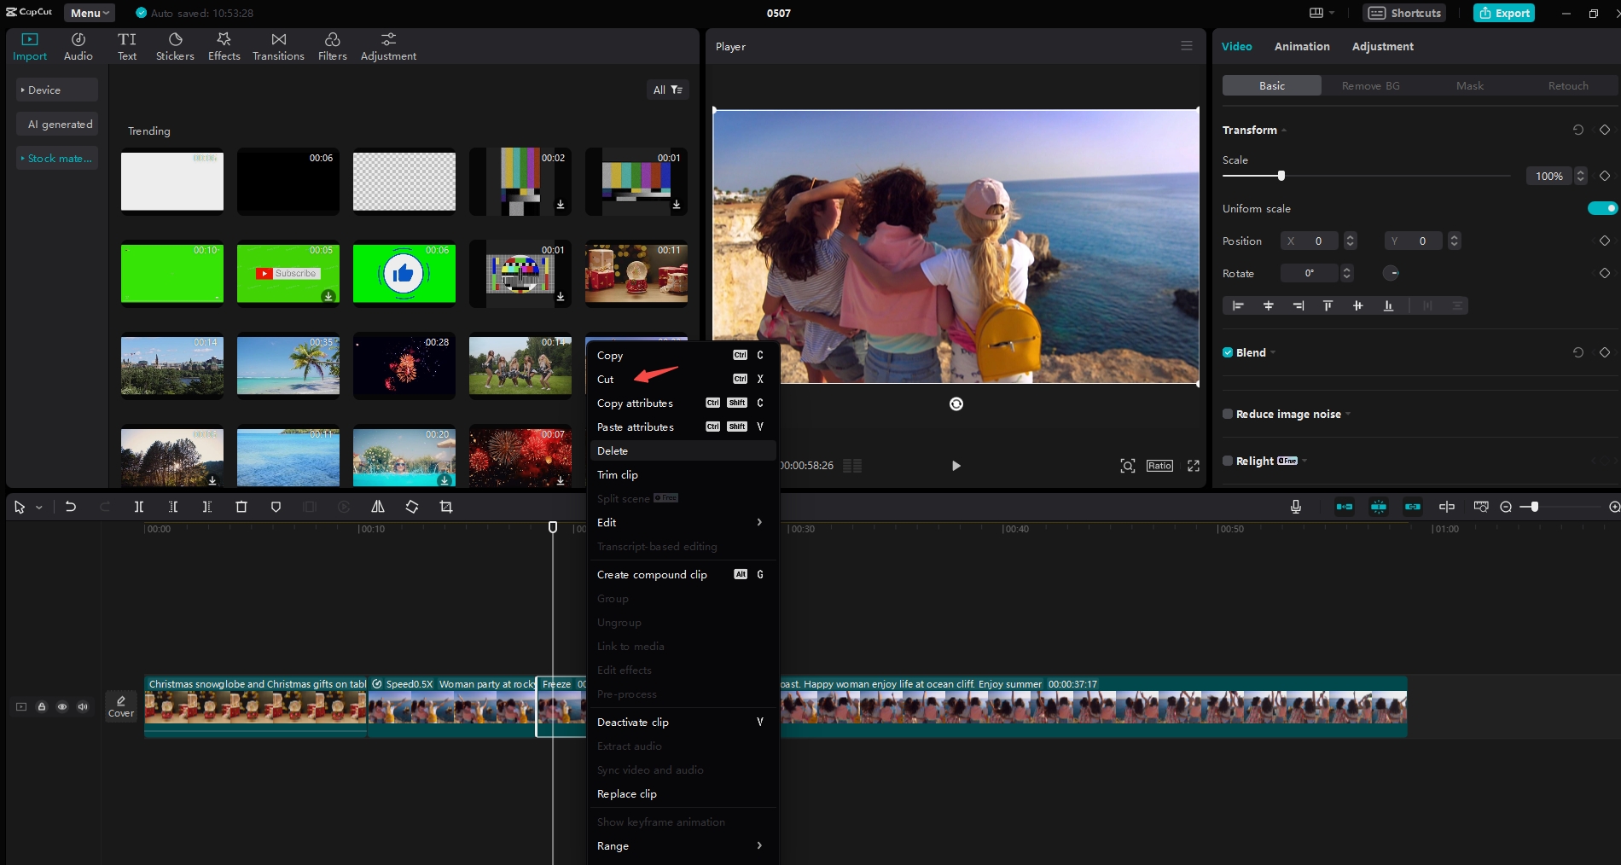Uncheck the Blend checkbox
This screenshot has width=1621, height=865.
(x=1228, y=352)
